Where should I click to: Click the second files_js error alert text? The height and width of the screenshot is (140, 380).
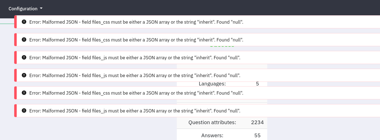click(x=135, y=75)
